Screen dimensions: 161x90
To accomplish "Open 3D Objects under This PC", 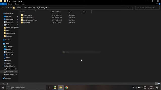I will point(10,46).
